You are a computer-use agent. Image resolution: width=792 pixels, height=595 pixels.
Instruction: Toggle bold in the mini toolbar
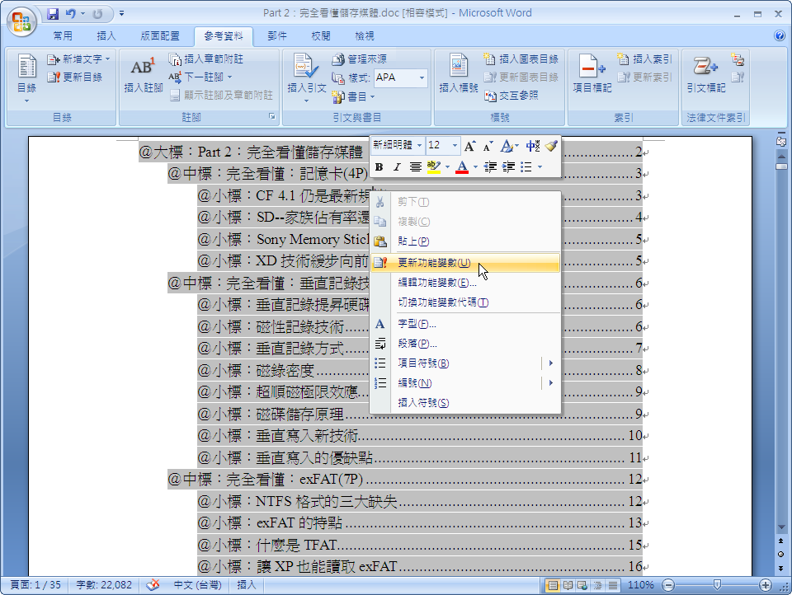click(x=379, y=167)
